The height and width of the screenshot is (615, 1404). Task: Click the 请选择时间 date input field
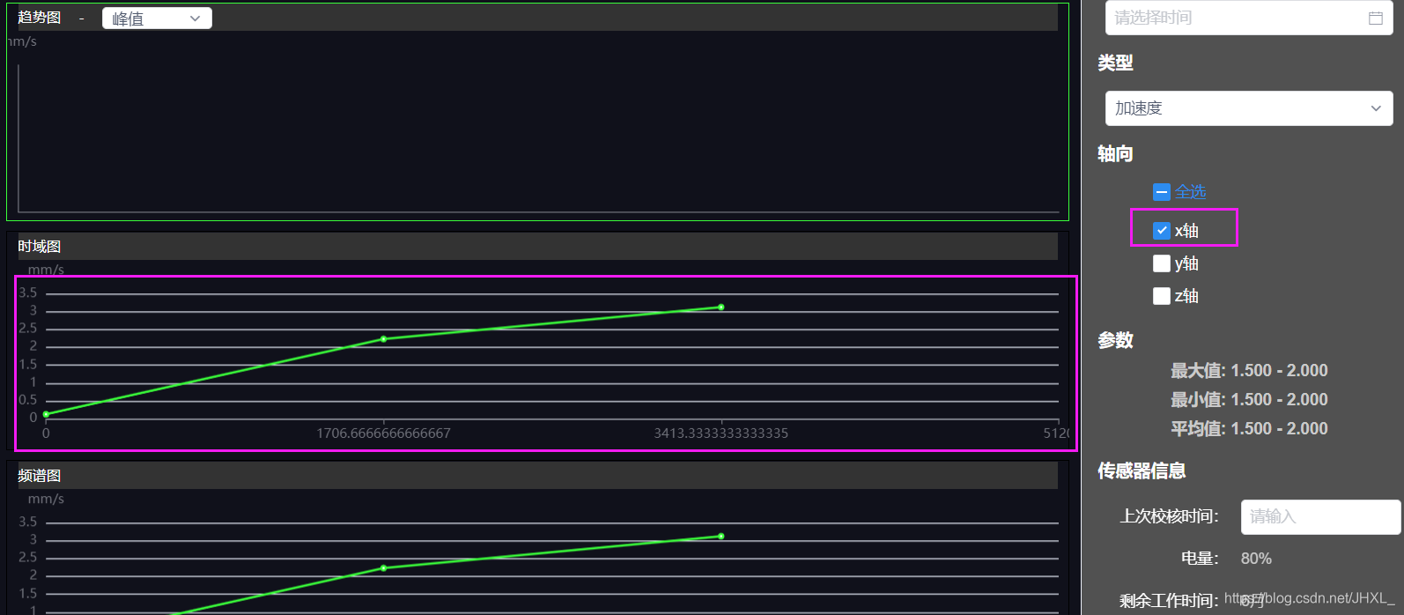pyautogui.click(x=1249, y=18)
